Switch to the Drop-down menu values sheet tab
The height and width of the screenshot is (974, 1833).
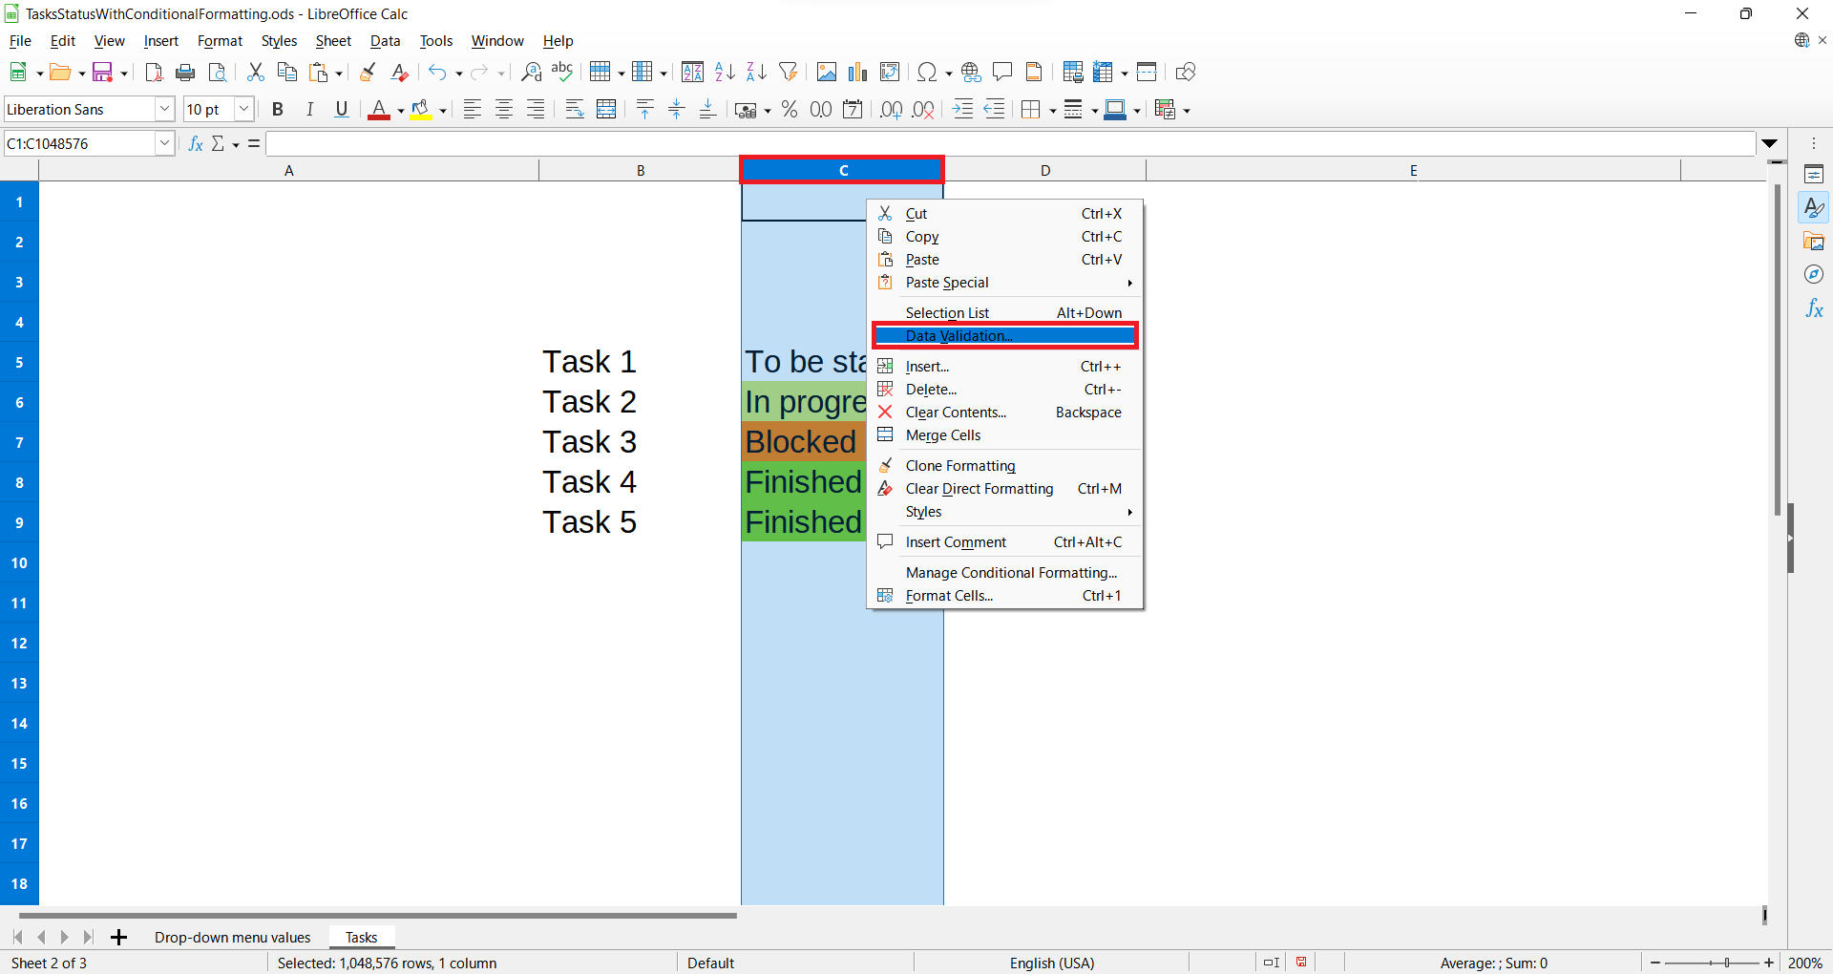pyautogui.click(x=233, y=938)
